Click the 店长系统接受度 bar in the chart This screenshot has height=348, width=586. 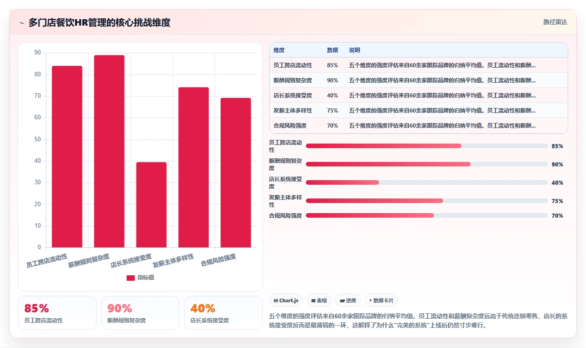click(151, 205)
